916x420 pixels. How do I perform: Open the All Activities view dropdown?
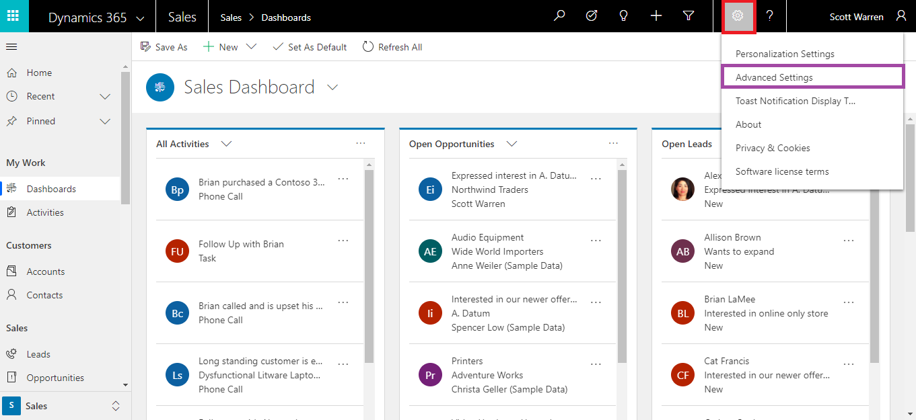(226, 144)
